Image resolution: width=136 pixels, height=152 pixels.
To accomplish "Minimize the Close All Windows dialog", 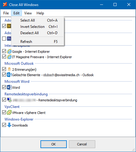I will [102, 4].
